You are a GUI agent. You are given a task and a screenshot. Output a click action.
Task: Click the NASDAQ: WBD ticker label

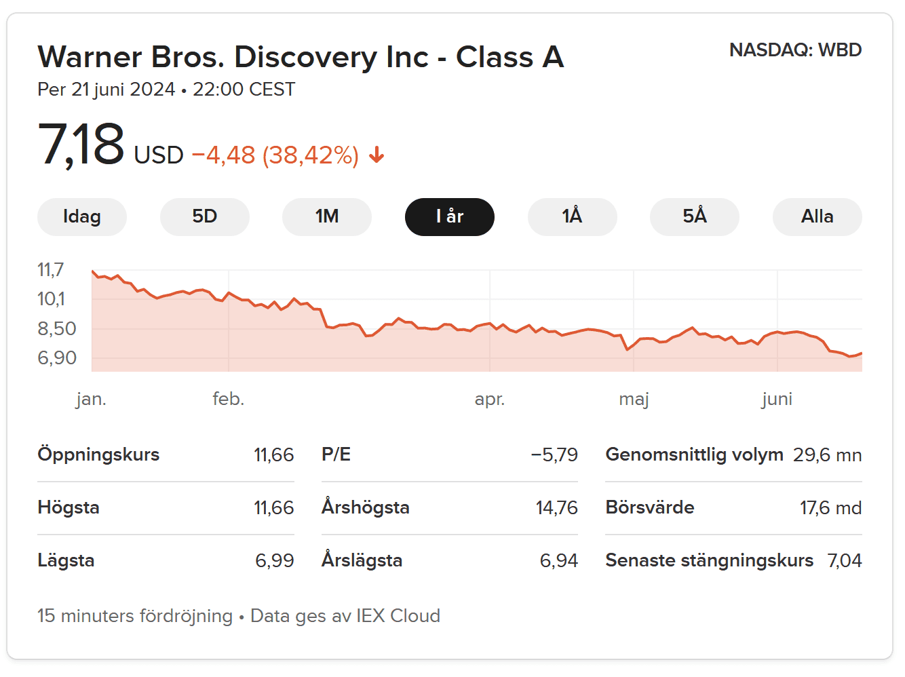click(795, 50)
